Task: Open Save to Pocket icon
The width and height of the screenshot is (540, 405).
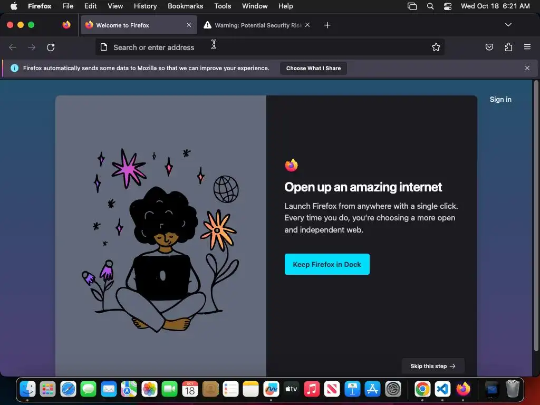Action: point(489,47)
